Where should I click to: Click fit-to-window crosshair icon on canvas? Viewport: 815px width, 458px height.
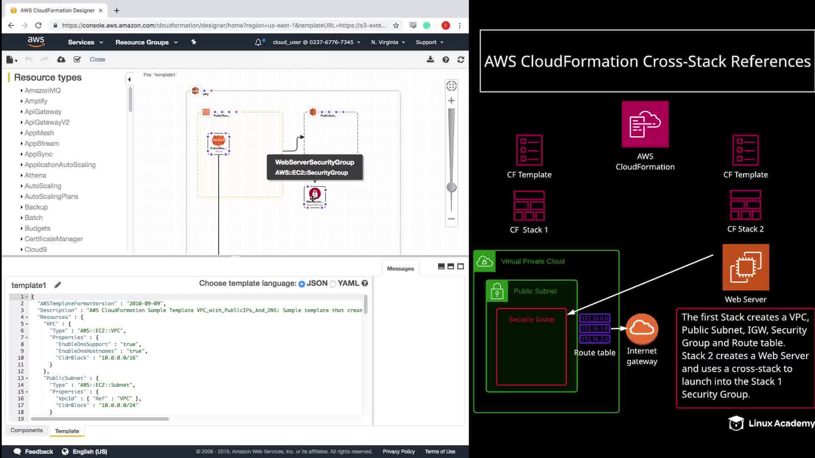(451, 86)
